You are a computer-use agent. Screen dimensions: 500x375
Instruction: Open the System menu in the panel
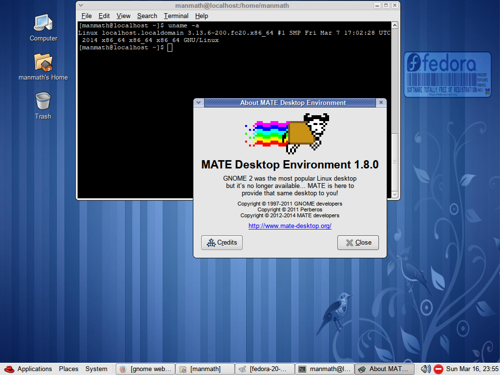point(96,369)
